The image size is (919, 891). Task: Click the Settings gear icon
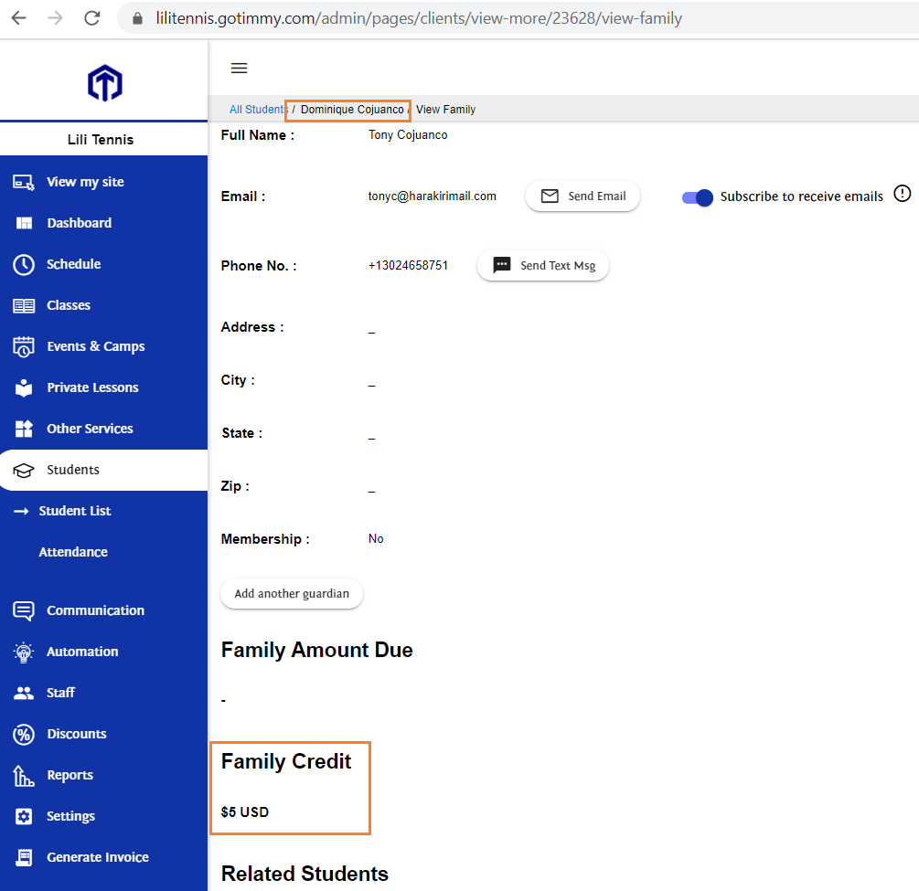(x=24, y=817)
